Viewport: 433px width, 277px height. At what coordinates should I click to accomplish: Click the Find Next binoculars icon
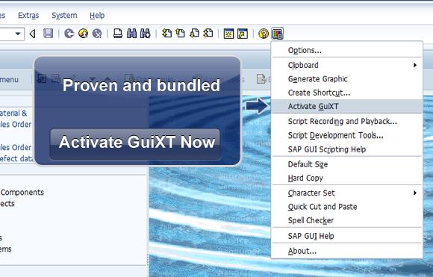pyautogui.click(x=146, y=34)
